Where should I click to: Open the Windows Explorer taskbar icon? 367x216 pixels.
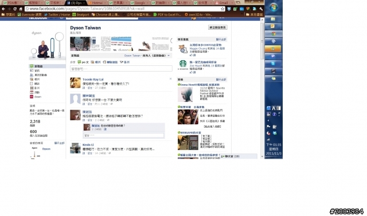pyautogui.click(x=273, y=19)
